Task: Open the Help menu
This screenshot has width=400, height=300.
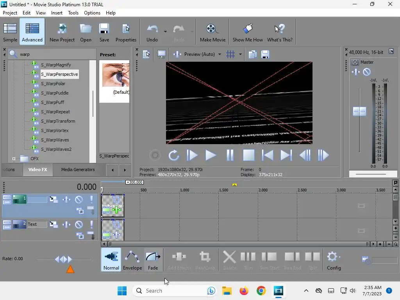Action: [x=111, y=13]
